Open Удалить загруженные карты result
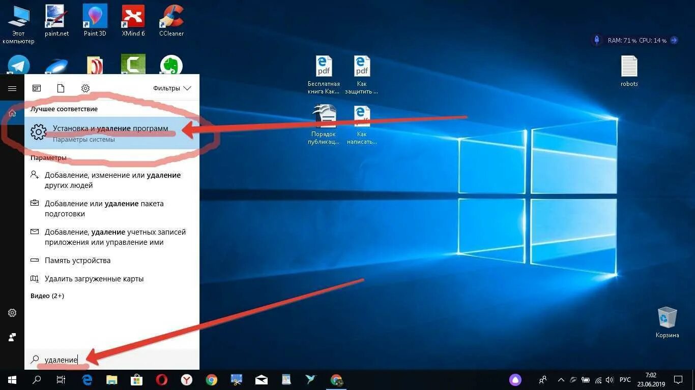 coord(112,279)
